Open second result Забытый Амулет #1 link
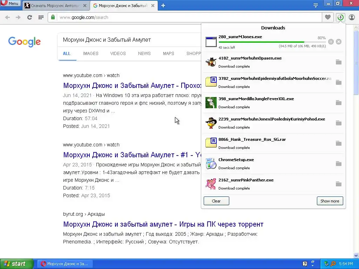The image size is (359, 269). point(132,155)
